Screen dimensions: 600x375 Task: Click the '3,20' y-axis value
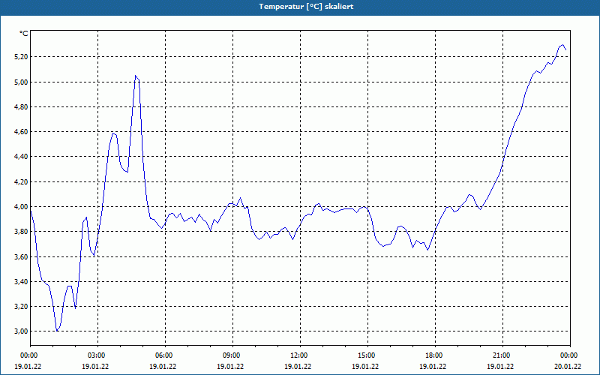pos(22,307)
